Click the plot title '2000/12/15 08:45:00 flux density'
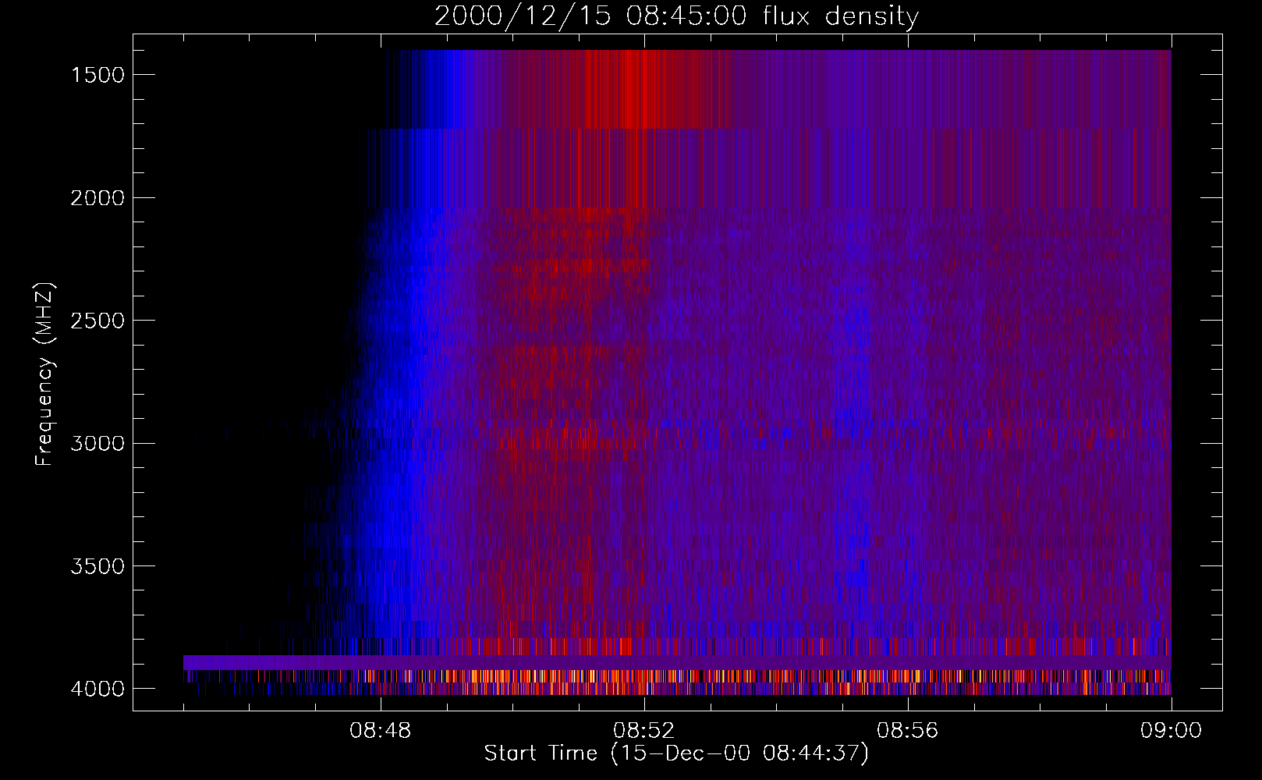Image resolution: width=1262 pixels, height=780 pixels. pos(676,16)
